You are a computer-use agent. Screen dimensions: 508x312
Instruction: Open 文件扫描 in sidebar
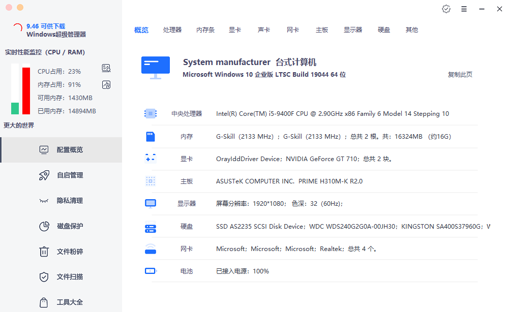61,277
